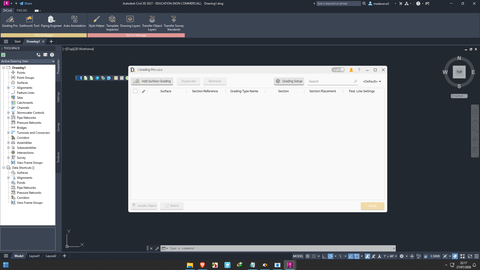The width and height of the screenshot is (480, 270).
Task: Click the Grading Setup button
Action: click(289, 81)
